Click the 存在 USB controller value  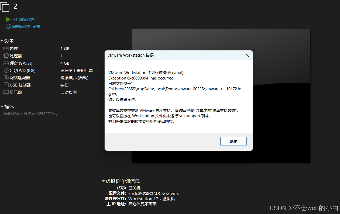[x=64, y=85]
